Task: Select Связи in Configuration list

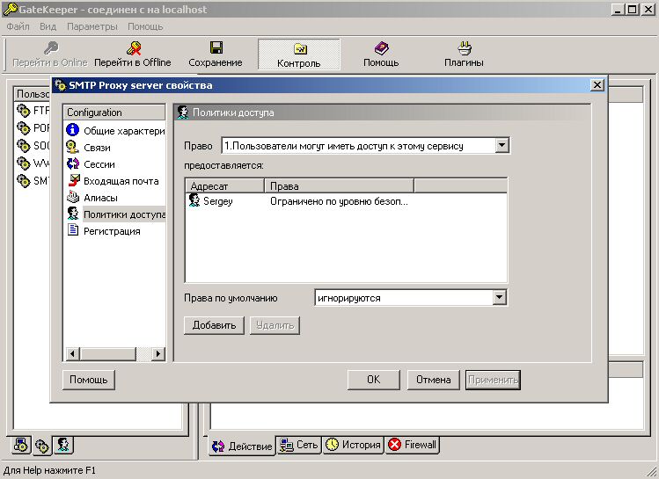Action: [97, 148]
